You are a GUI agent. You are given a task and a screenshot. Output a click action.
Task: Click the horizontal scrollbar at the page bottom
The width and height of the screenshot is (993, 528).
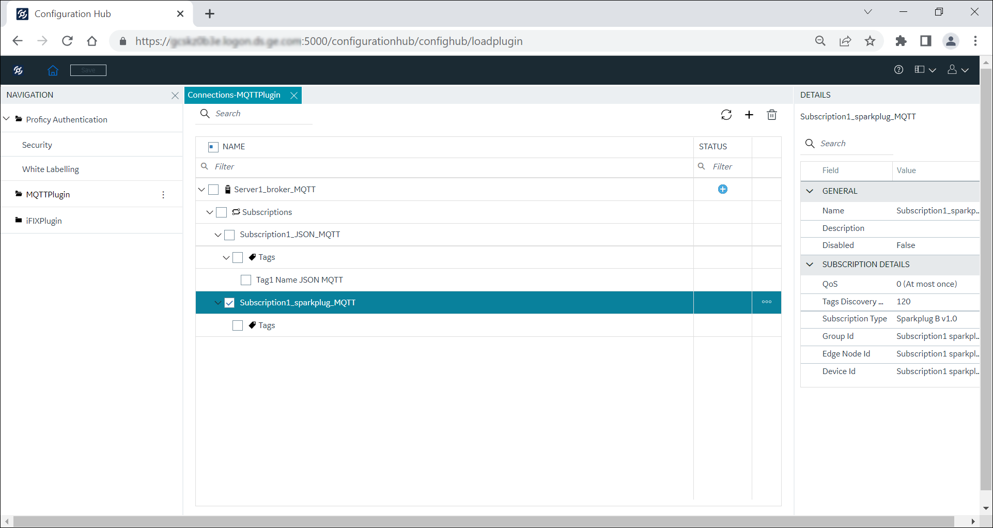click(x=484, y=521)
